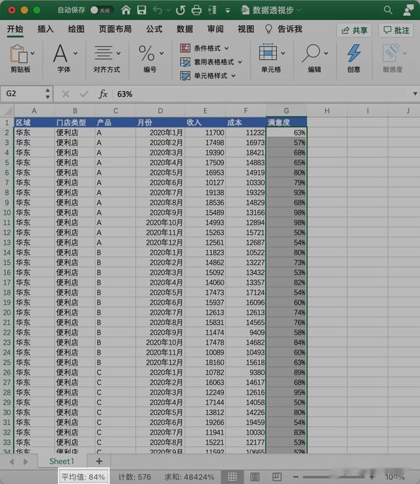Image resolution: width=420 pixels, height=484 pixels.
Task: Redo action with the circular arrow icon
Action: pyautogui.click(x=180, y=11)
